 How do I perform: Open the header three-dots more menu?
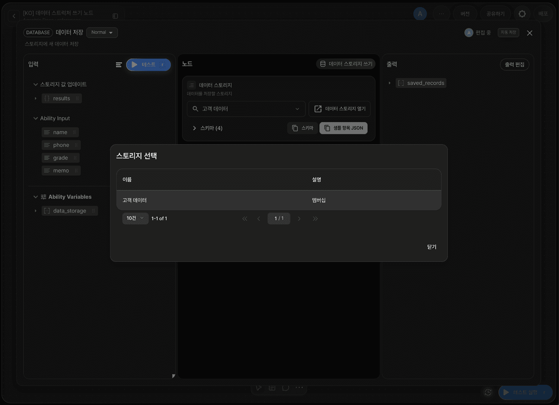pos(441,14)
